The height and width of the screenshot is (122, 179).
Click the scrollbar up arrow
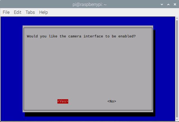177,18
